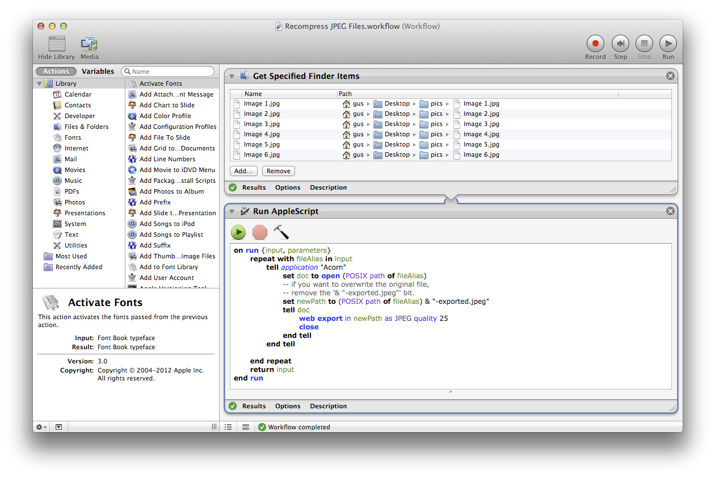Click the Remove button for Finder items

[x=278, y=171]
